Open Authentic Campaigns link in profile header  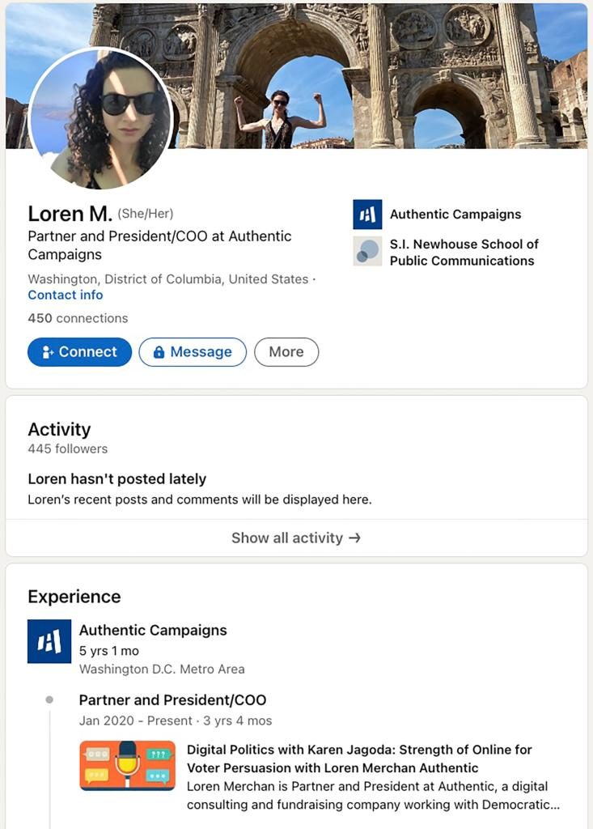tap(455, 215)
